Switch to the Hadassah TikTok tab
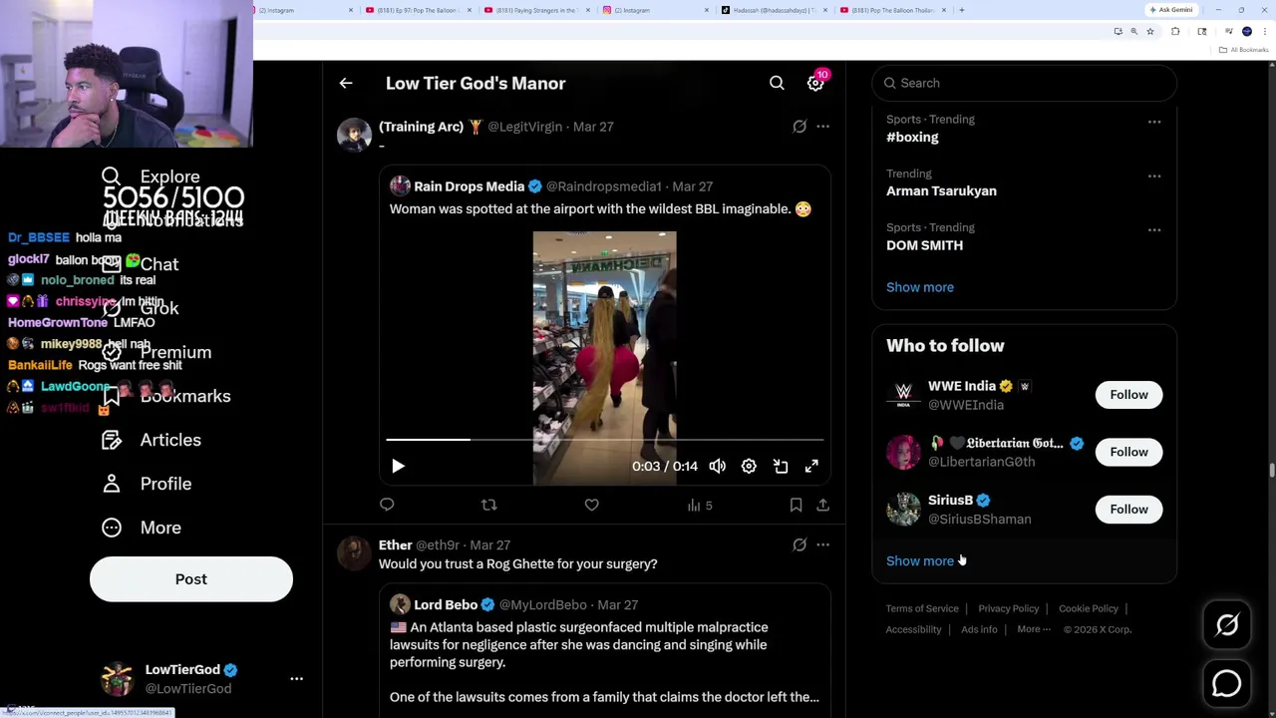This screenshot has width=1276, height=718. [774, 10]
